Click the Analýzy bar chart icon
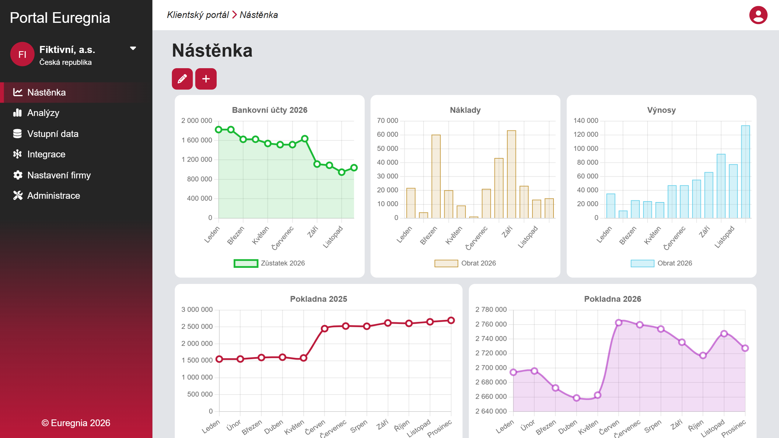This screenshot has height=438, width=779. (x=18, y=113)
